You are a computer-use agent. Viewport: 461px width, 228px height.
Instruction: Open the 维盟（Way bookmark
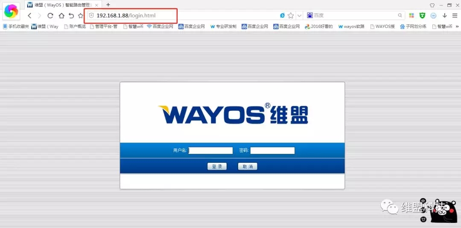(x=45, y=26)
